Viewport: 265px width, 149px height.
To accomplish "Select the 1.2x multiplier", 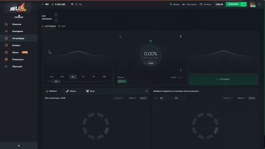I will (51, 77).
